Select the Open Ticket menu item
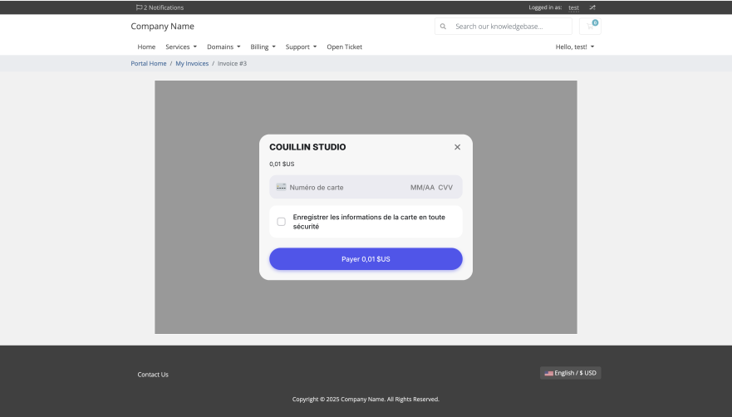Viewport: 732px width, 417px height. point(345,47)
